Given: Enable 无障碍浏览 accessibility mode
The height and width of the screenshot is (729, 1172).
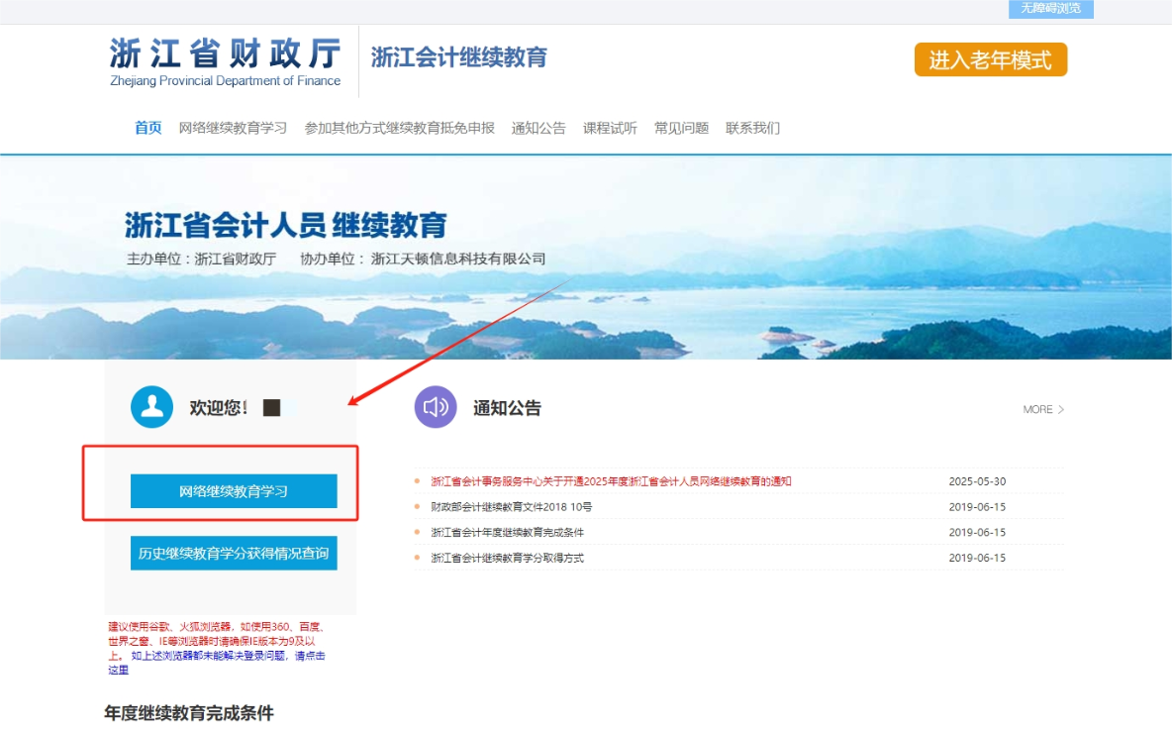Looking at the screenshot, I should (x=1053, y=8).
